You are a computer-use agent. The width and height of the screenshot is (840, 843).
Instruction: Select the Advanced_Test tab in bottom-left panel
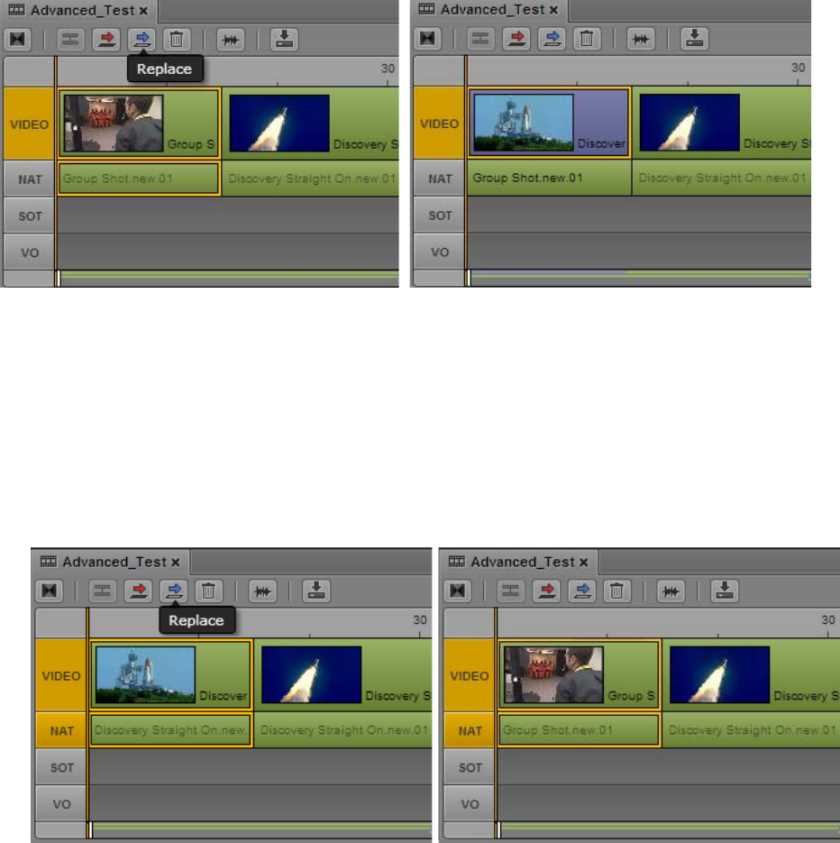(x=110, y=562)
